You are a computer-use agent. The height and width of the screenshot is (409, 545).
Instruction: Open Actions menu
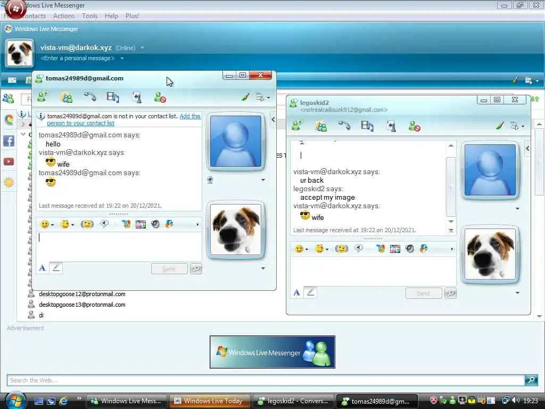pyautogui.click(x=64, y=16)
